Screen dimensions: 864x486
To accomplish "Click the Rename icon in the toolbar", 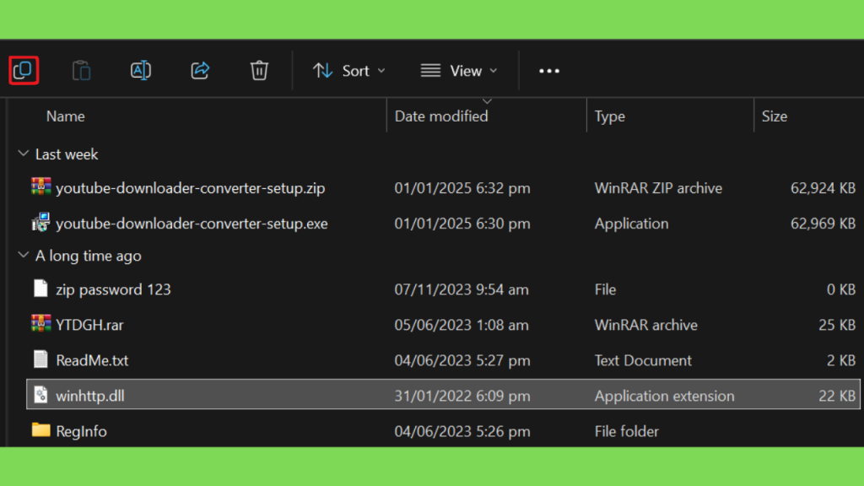I will [x=141, y=71].
